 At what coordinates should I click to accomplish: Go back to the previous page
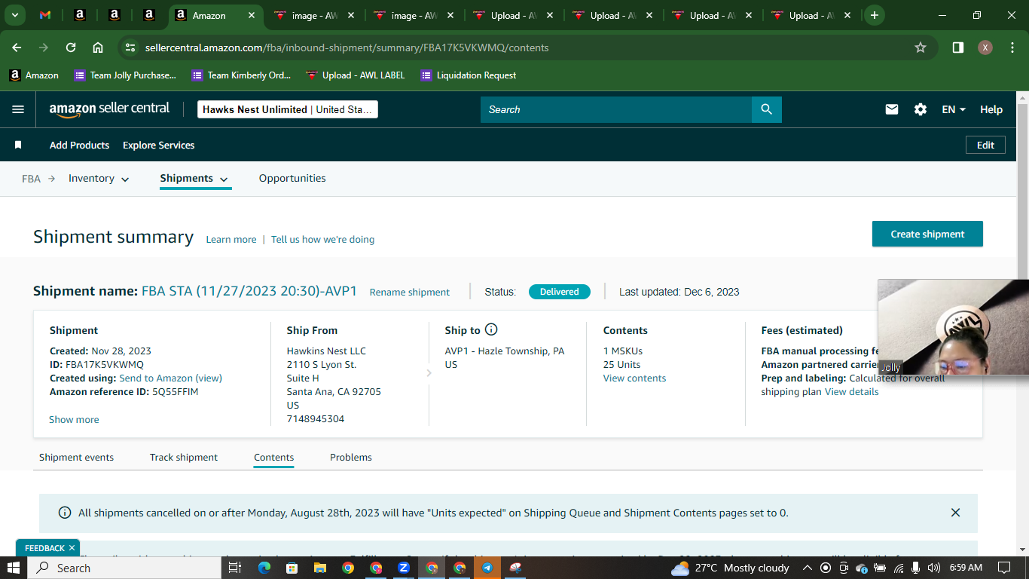pos(17,47)
